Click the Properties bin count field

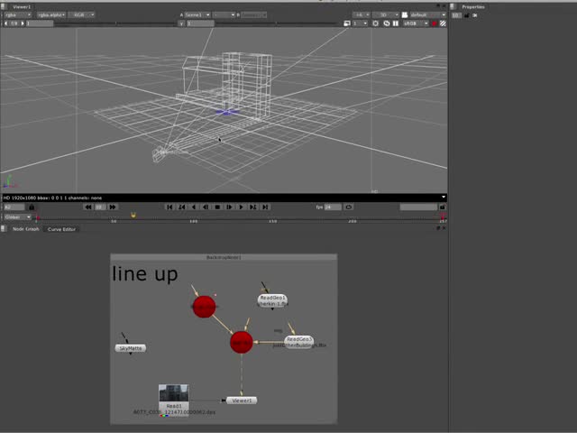[456, 15]
